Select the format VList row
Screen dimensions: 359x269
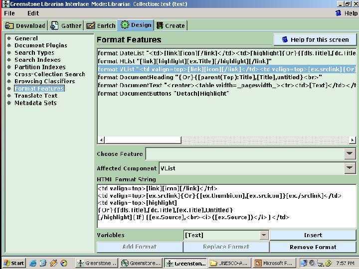coord(227,69)
